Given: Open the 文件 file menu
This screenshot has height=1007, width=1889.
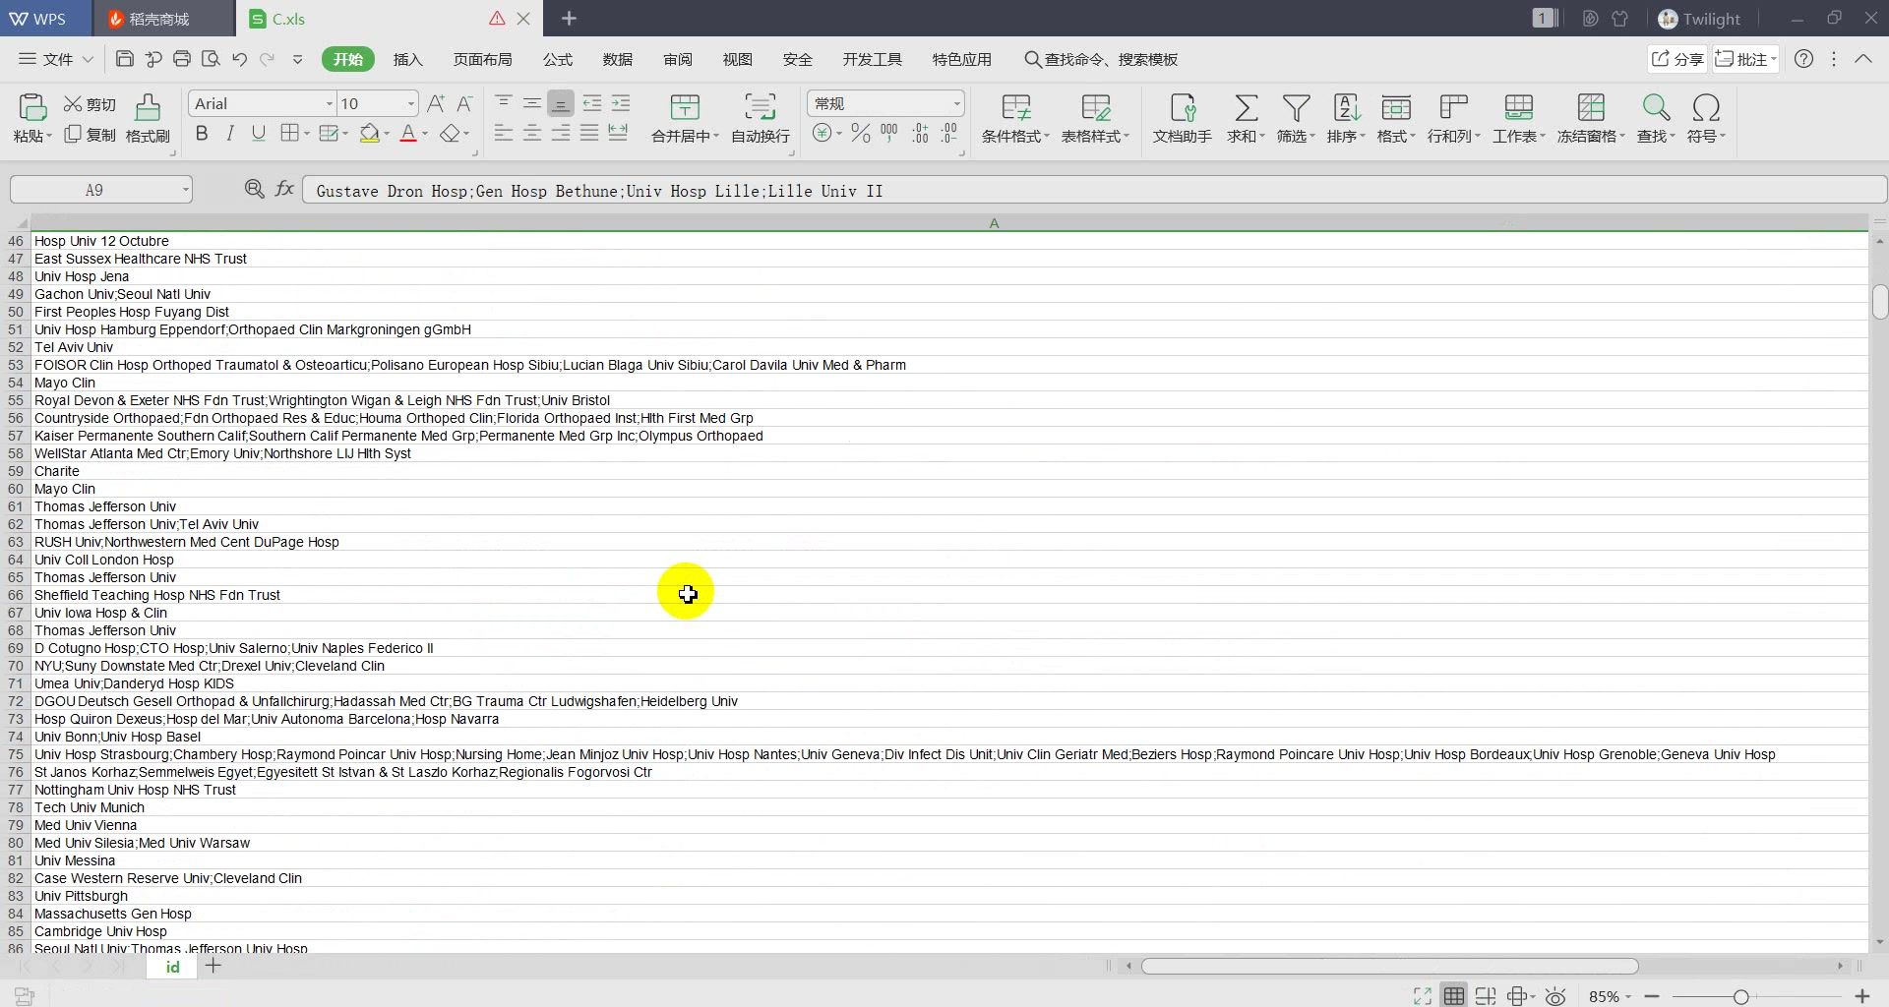Looking at the screenshot, I should [56, 59].
